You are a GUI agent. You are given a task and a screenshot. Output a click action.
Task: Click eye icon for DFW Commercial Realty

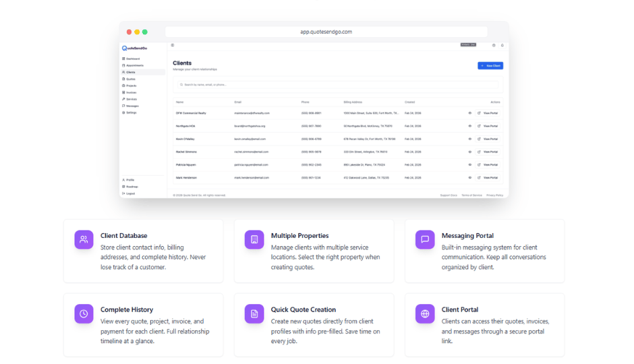point(470,113)
